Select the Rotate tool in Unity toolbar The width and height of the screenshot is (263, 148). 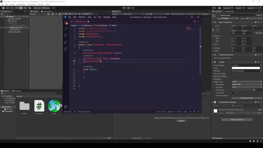point(12,8)
